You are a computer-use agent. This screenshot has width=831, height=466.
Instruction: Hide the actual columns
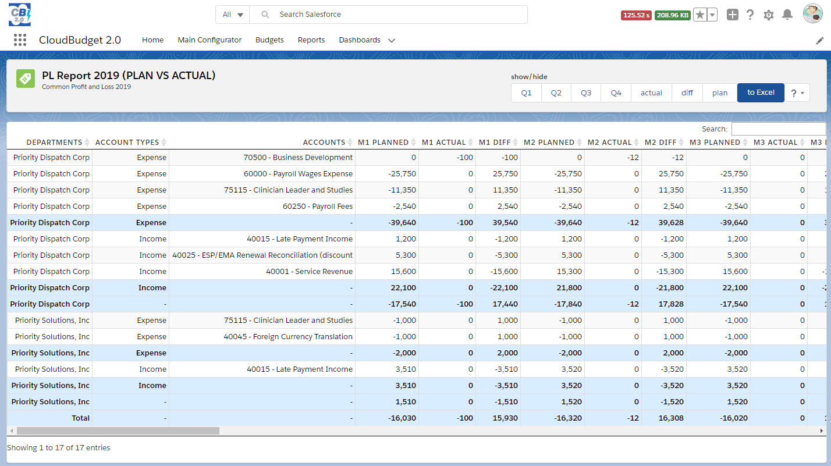pos(651,93)
